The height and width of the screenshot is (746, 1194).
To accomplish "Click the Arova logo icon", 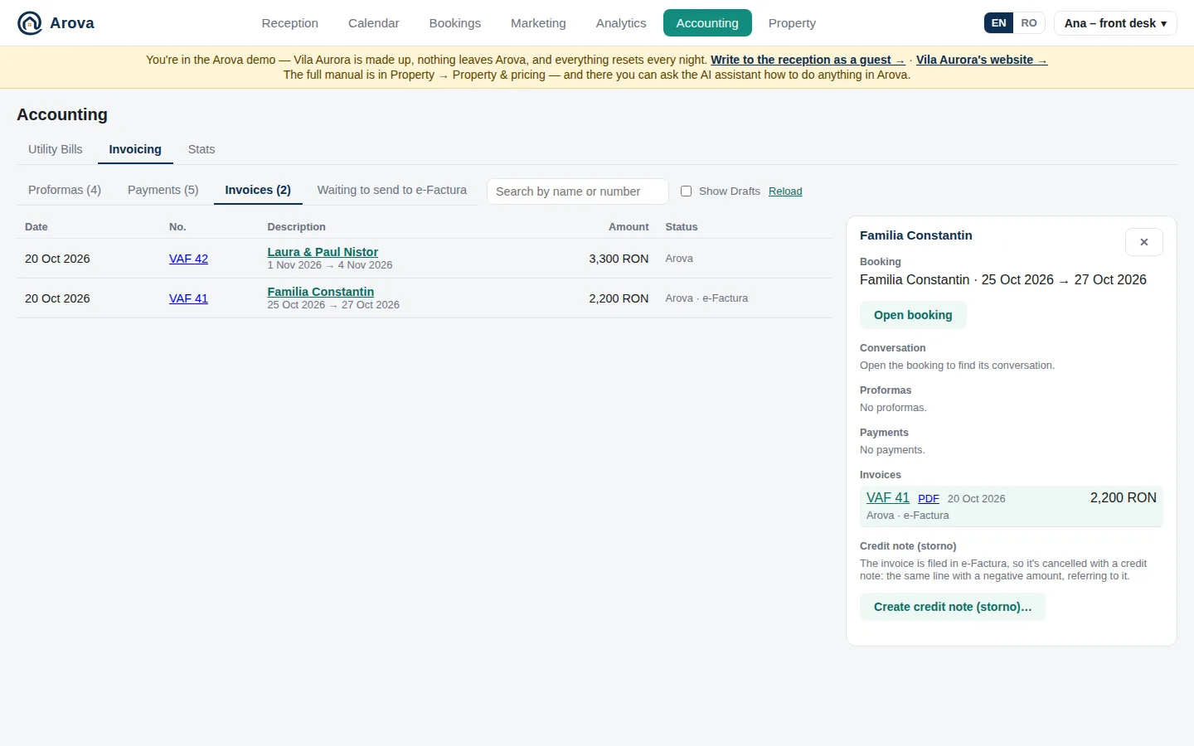I will pos(30,23).
